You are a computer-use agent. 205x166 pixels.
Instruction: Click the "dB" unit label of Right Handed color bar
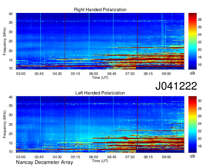(x=192, y=73)
